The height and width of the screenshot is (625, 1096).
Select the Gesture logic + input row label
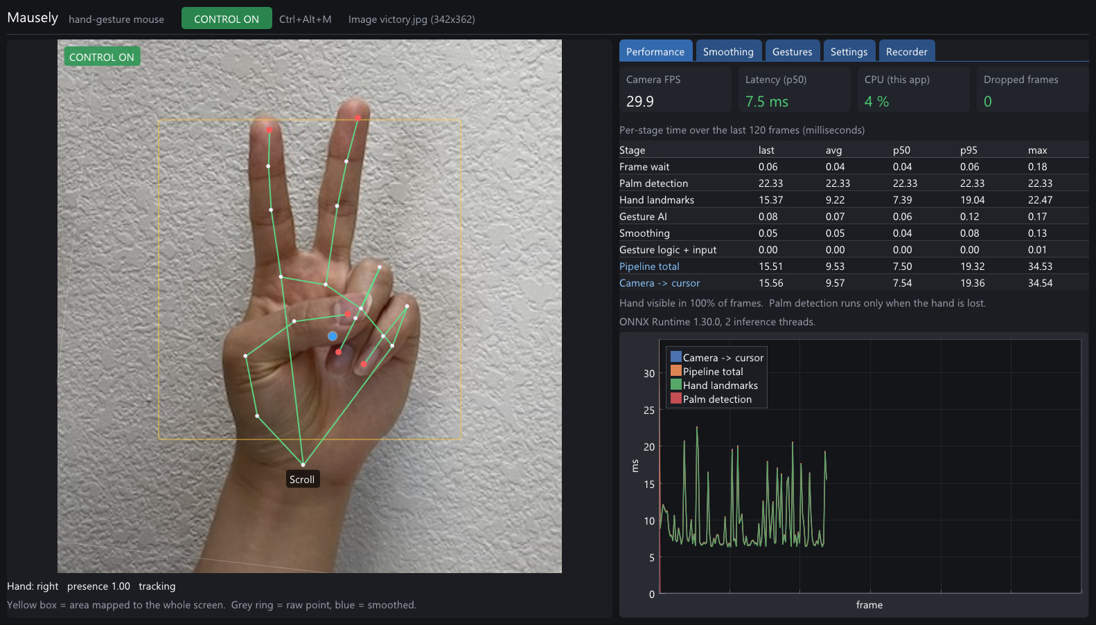point(668,250)
